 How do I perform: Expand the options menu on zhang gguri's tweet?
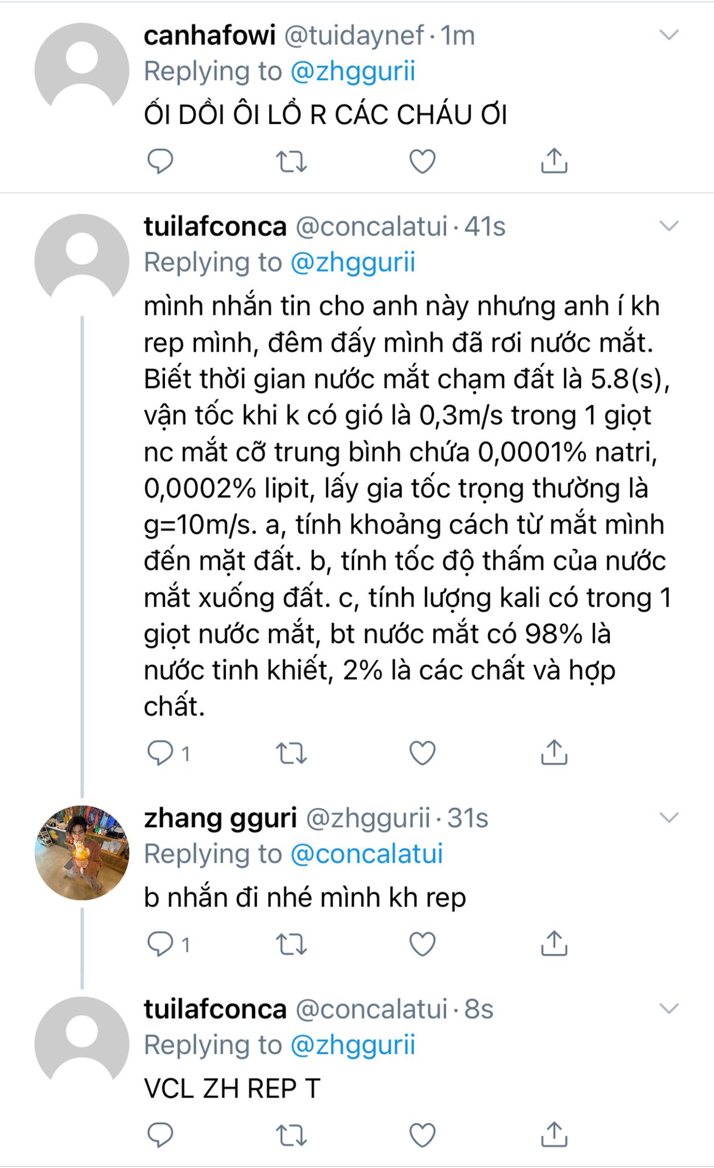(669, 818)
